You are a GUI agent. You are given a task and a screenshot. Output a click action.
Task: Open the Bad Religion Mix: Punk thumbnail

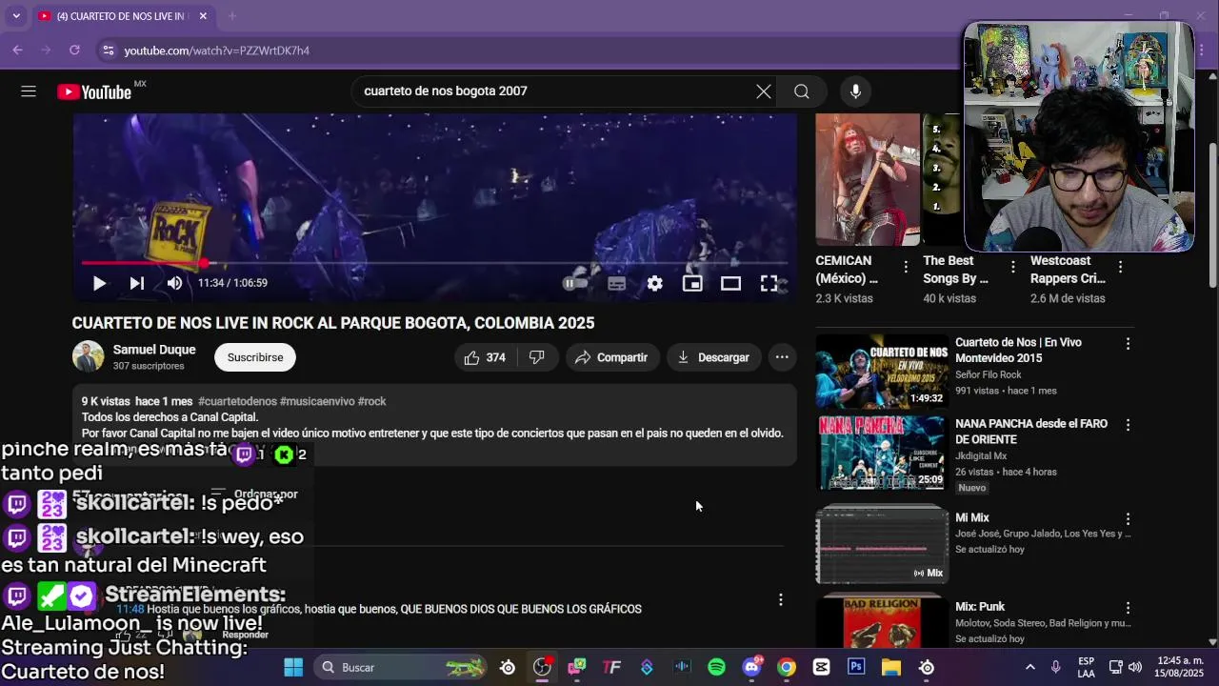tap(882, 619)
